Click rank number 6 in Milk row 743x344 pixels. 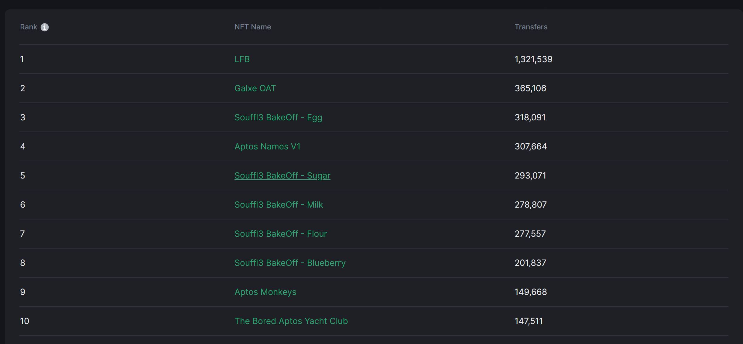tap(22, 205)
